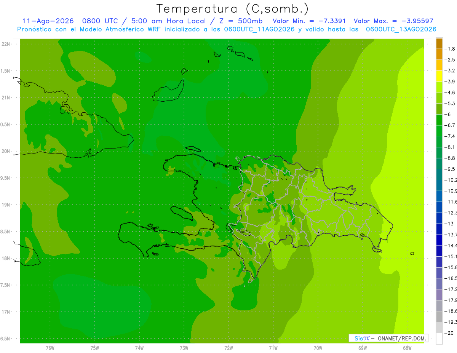Viewport: 457px width, 353px height.
Task: Click the '-11.6' colorbar value
Action: (x=451, y=201)
